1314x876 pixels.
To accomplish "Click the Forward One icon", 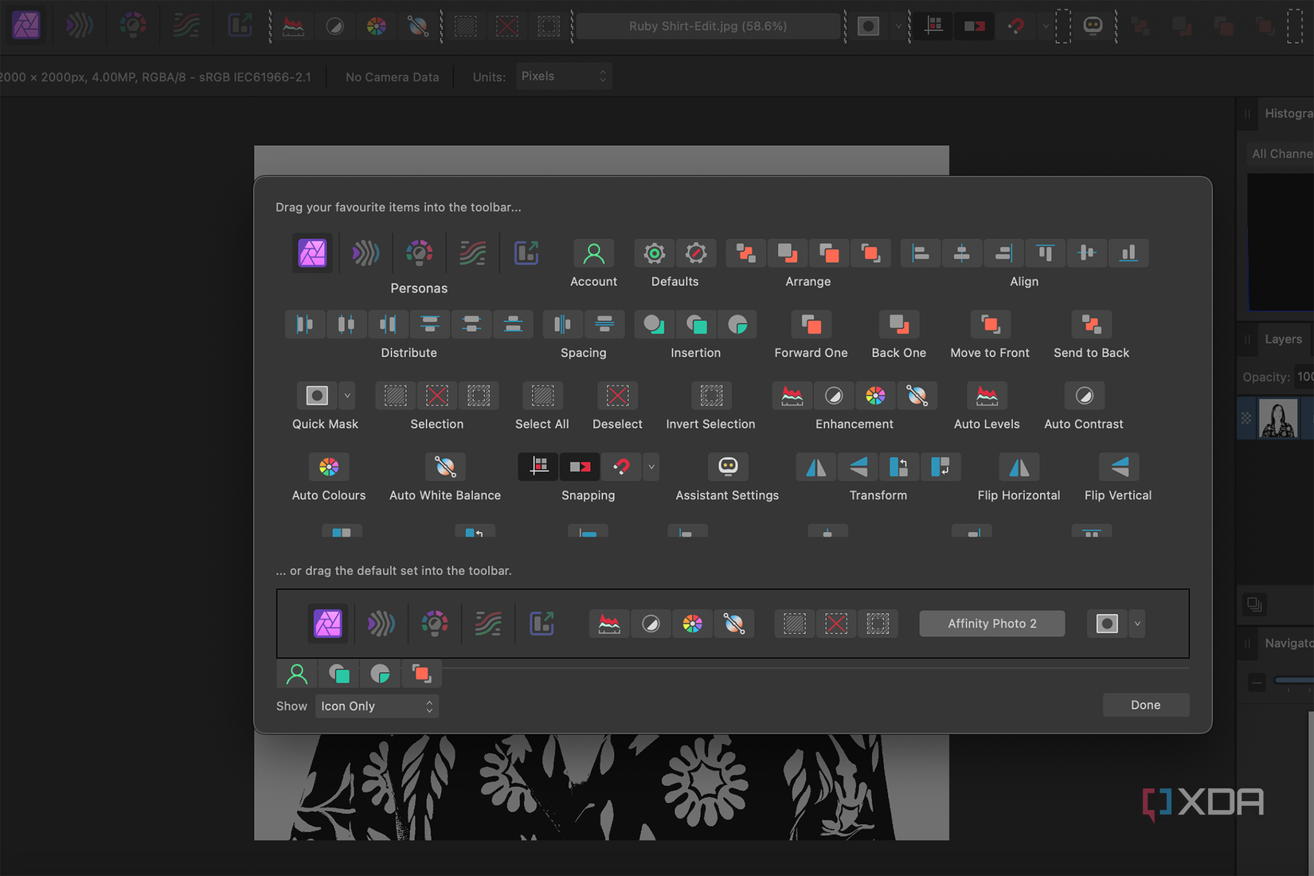I will [811, 324].
